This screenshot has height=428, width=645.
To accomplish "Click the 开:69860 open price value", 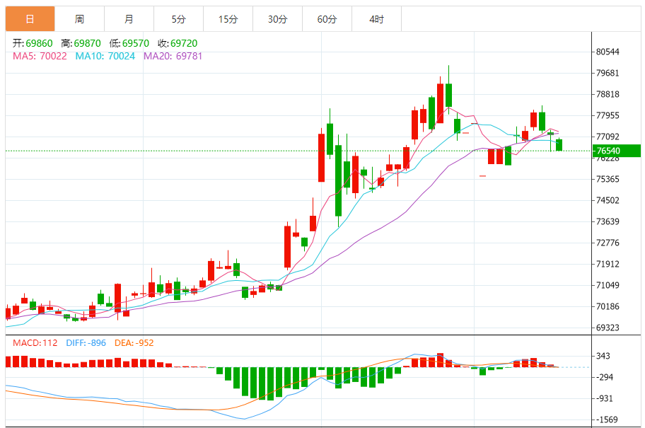I will [33, 43].
